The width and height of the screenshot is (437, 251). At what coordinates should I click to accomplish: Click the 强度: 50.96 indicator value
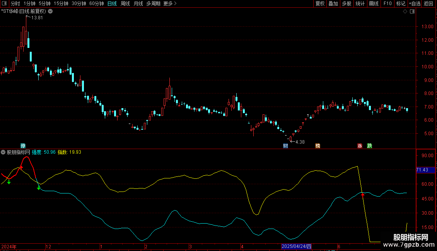[44, 152]
